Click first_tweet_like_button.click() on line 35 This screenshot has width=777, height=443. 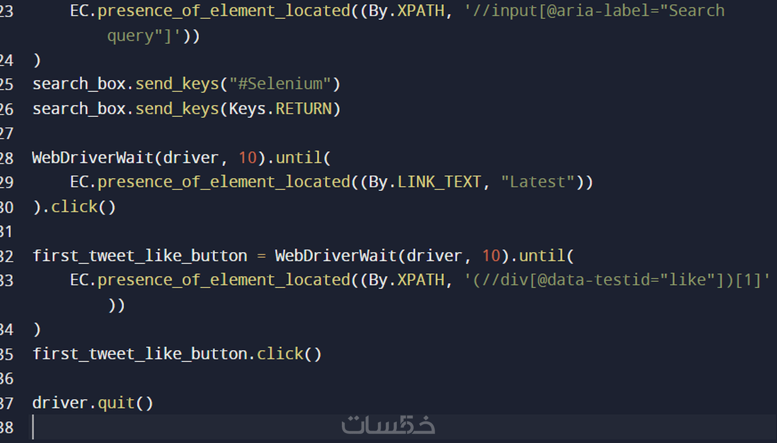(x=177, y=354)
